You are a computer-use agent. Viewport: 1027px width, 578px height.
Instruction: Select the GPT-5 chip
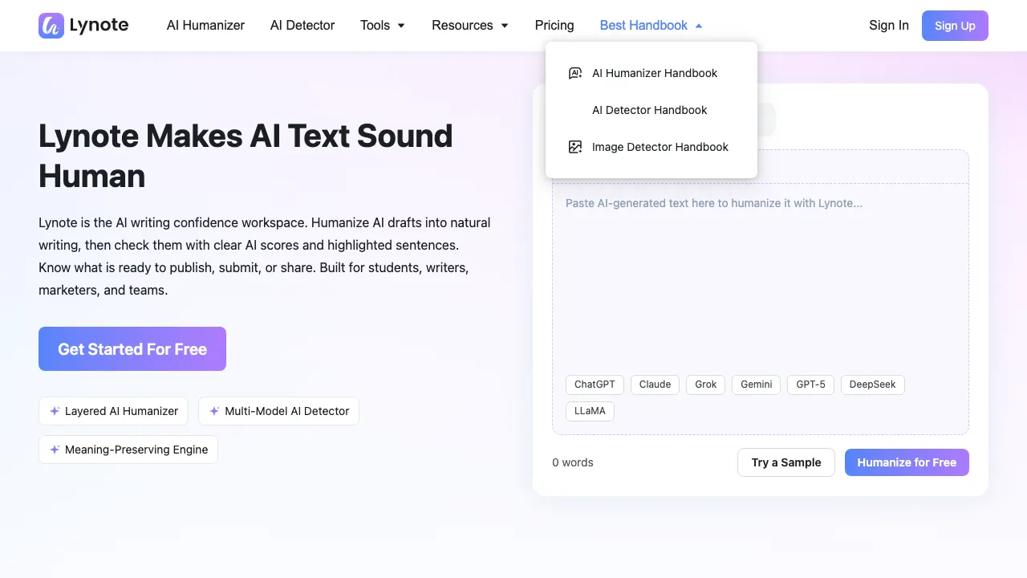tap(810, 385)
